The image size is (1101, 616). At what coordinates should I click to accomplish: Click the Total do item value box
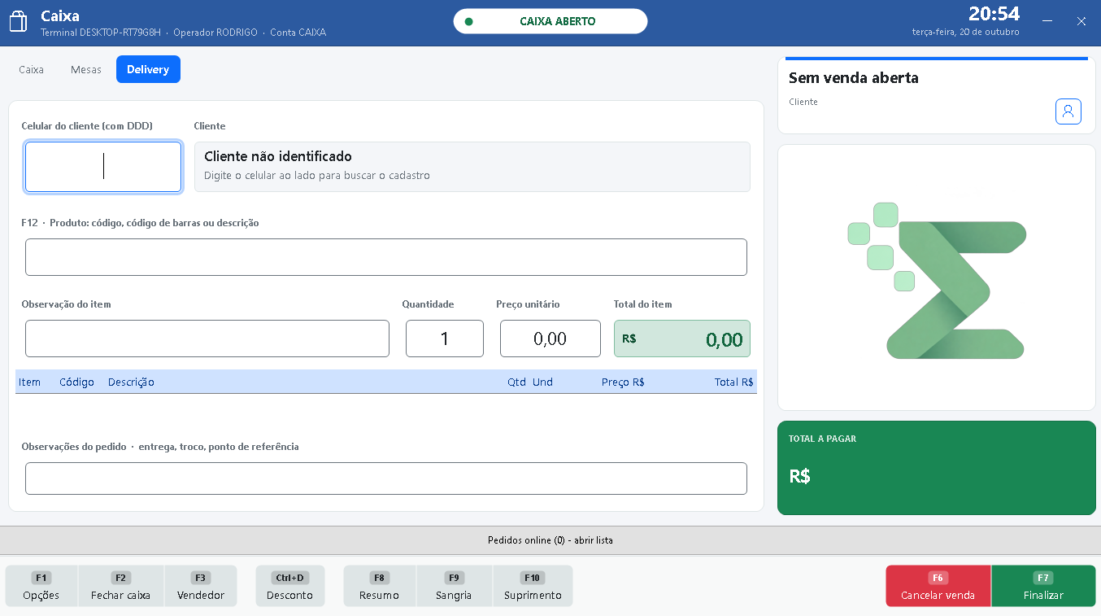(x=682, y=339)
